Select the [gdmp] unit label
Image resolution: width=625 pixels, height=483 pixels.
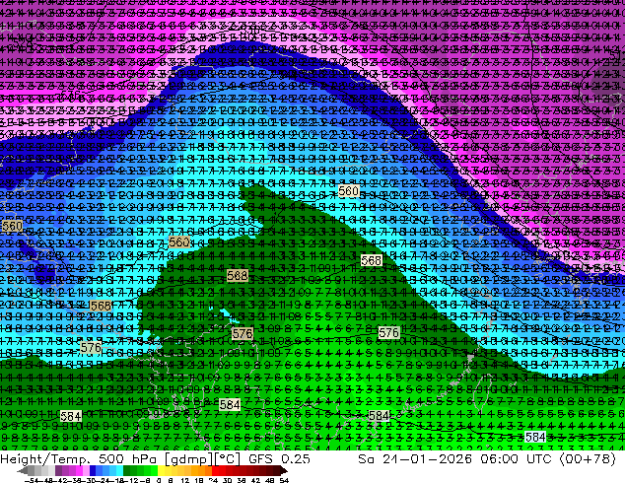click(189, 459)
